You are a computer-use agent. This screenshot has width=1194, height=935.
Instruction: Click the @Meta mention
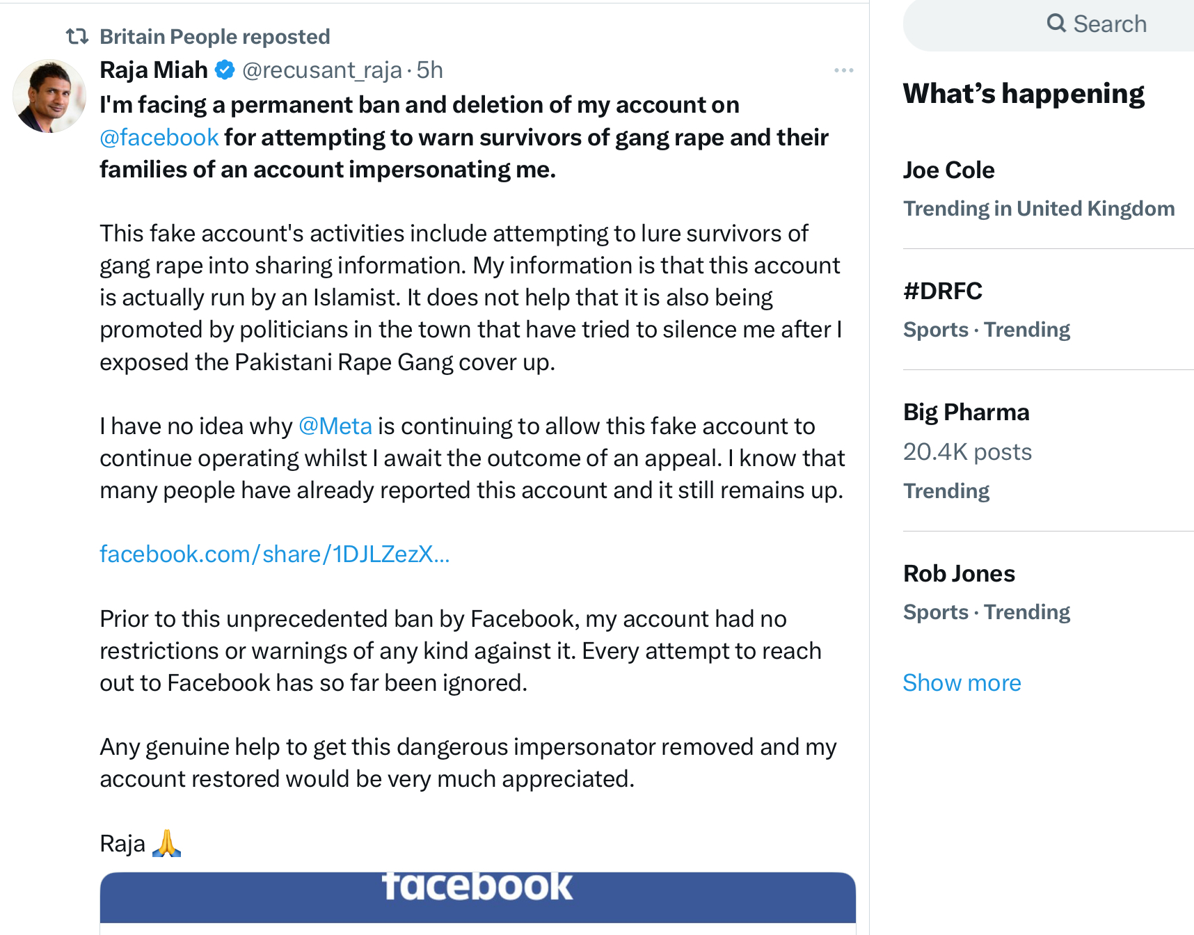click(335, 426)
